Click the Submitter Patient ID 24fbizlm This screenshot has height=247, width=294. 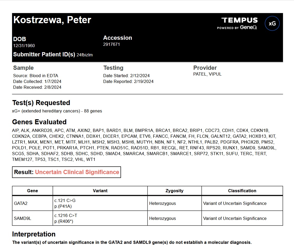coord(85,55)
